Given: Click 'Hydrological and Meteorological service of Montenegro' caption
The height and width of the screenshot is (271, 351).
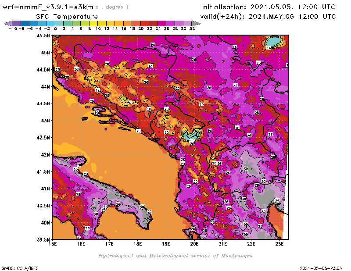Looking at the screenshot, I should tap(175, 256).
